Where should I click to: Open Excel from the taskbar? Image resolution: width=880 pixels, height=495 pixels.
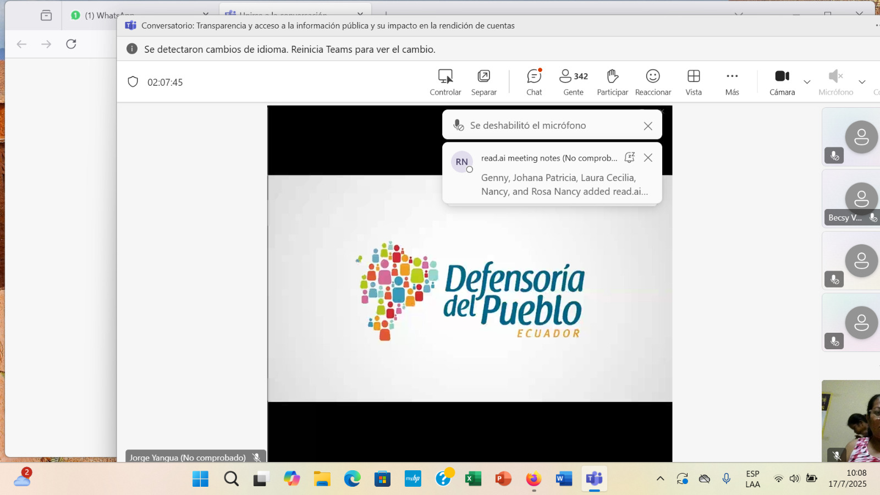[x=473, y=479]
